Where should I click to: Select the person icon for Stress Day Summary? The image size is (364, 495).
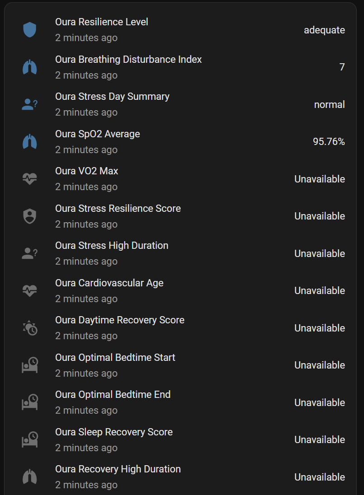tap(29, 105)
